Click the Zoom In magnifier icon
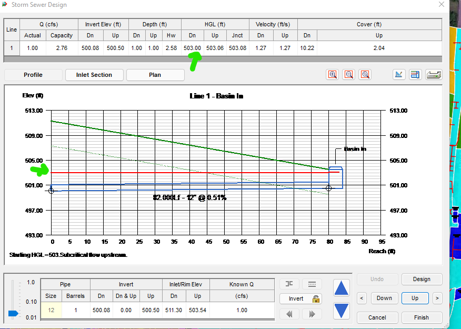This screenshot has height=329, width=461. pyautogui.click(x=333, y=74)
